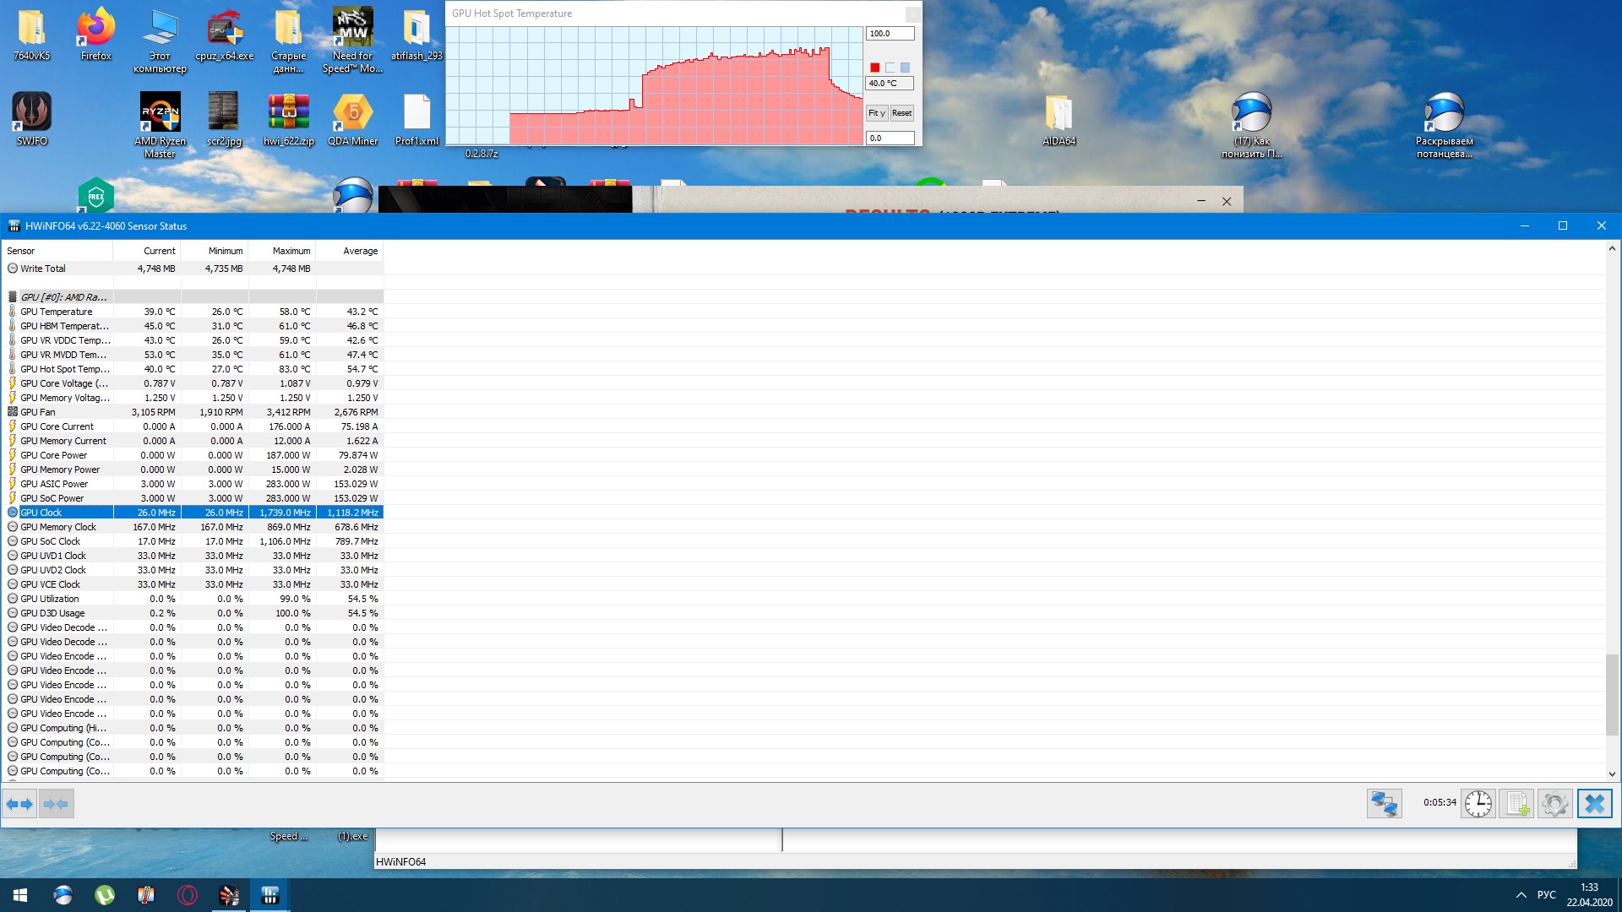
Task: Show hidden system tray icons chevron
Action: 1521,895
